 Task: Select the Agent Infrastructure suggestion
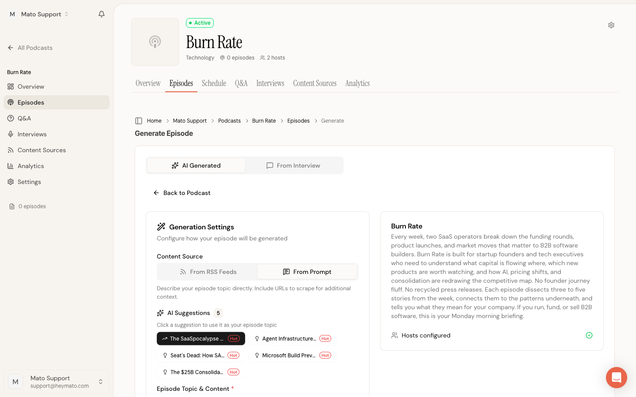tap(293, 339)
